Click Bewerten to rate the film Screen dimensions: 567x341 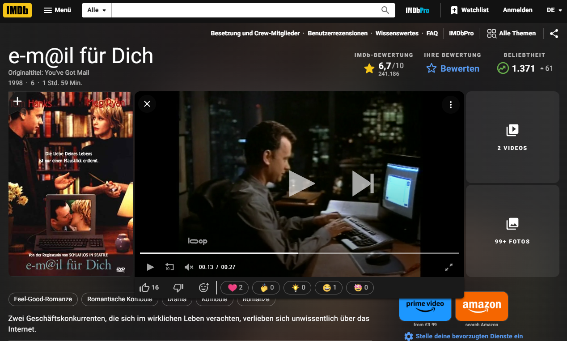pos(453,68)
